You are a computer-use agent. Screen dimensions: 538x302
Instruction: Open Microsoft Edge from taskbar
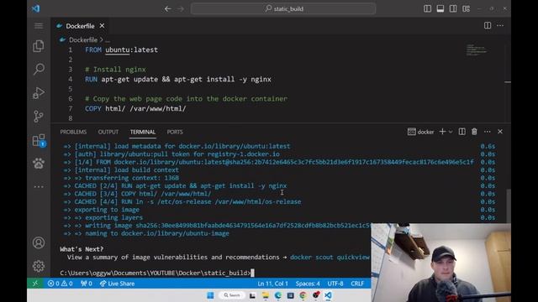278,295
